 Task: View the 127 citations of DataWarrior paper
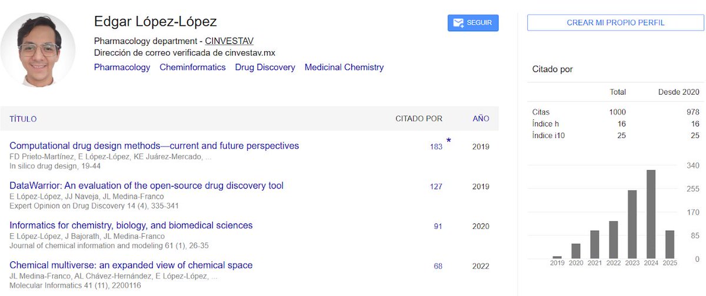pos(436,187)
